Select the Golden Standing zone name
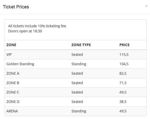 click(x=20, y=64)
